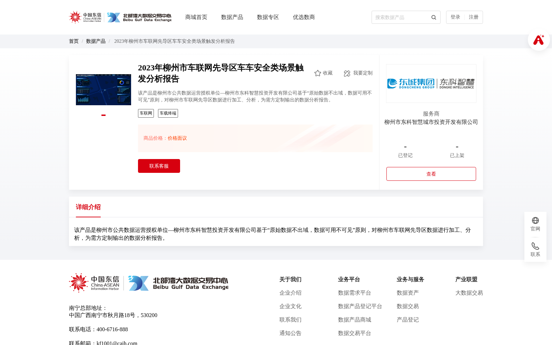
Task: Open 联系我们 footer link
Action: tap(290, 320)
